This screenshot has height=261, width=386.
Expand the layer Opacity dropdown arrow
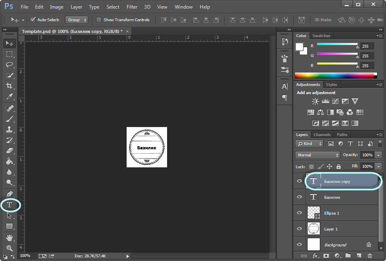(379, 155)
